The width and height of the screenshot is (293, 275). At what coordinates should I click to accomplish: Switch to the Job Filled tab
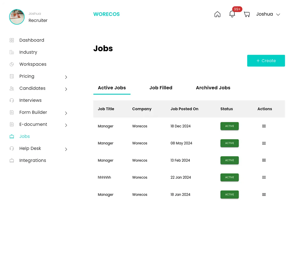pos(161,88)
